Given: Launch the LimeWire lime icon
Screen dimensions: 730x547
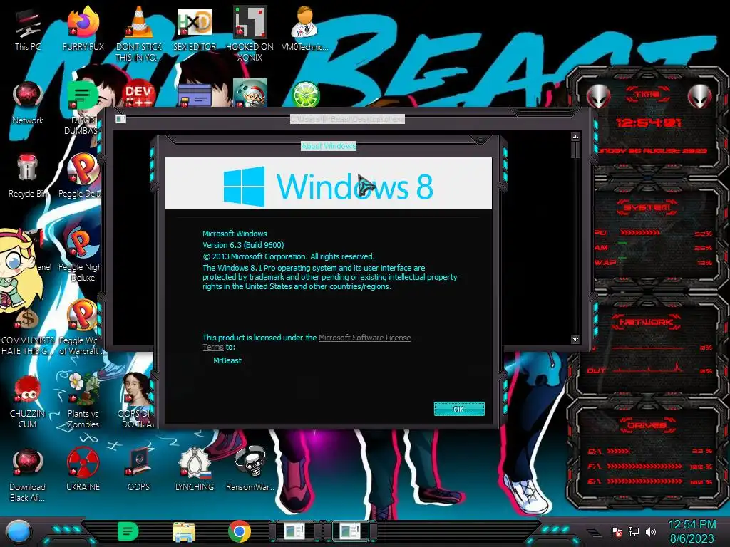Looking at the screenshot, I should (305, 95).
